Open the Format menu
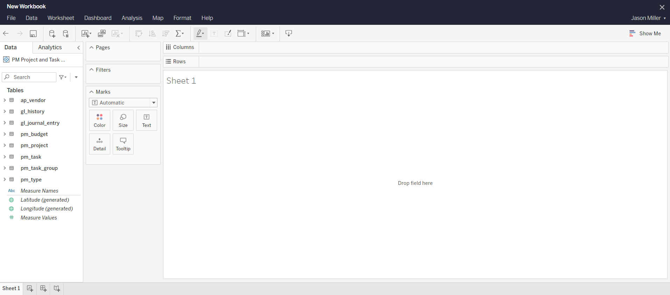 point(182,18)
